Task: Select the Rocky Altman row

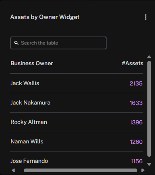Action: [x=77, y=122]
